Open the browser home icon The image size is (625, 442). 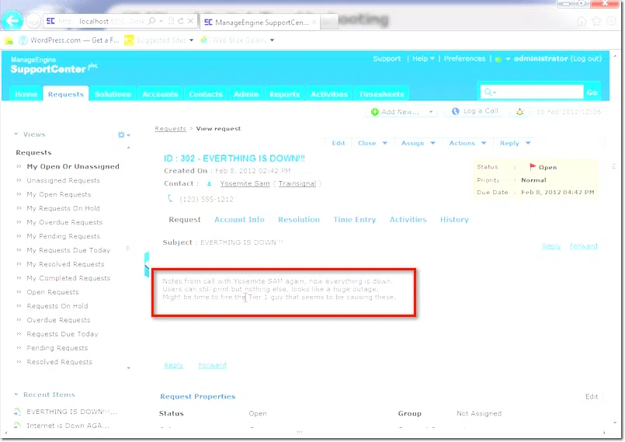click(x=582, y=21)
